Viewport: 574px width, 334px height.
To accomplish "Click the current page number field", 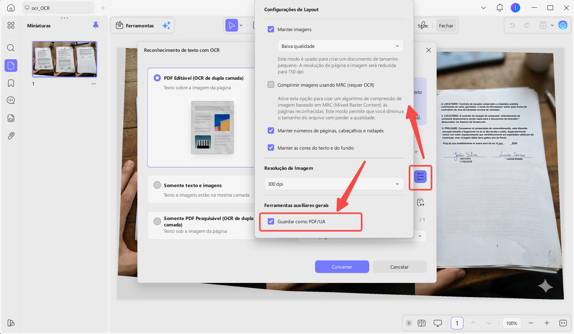I will click(457, 323).
